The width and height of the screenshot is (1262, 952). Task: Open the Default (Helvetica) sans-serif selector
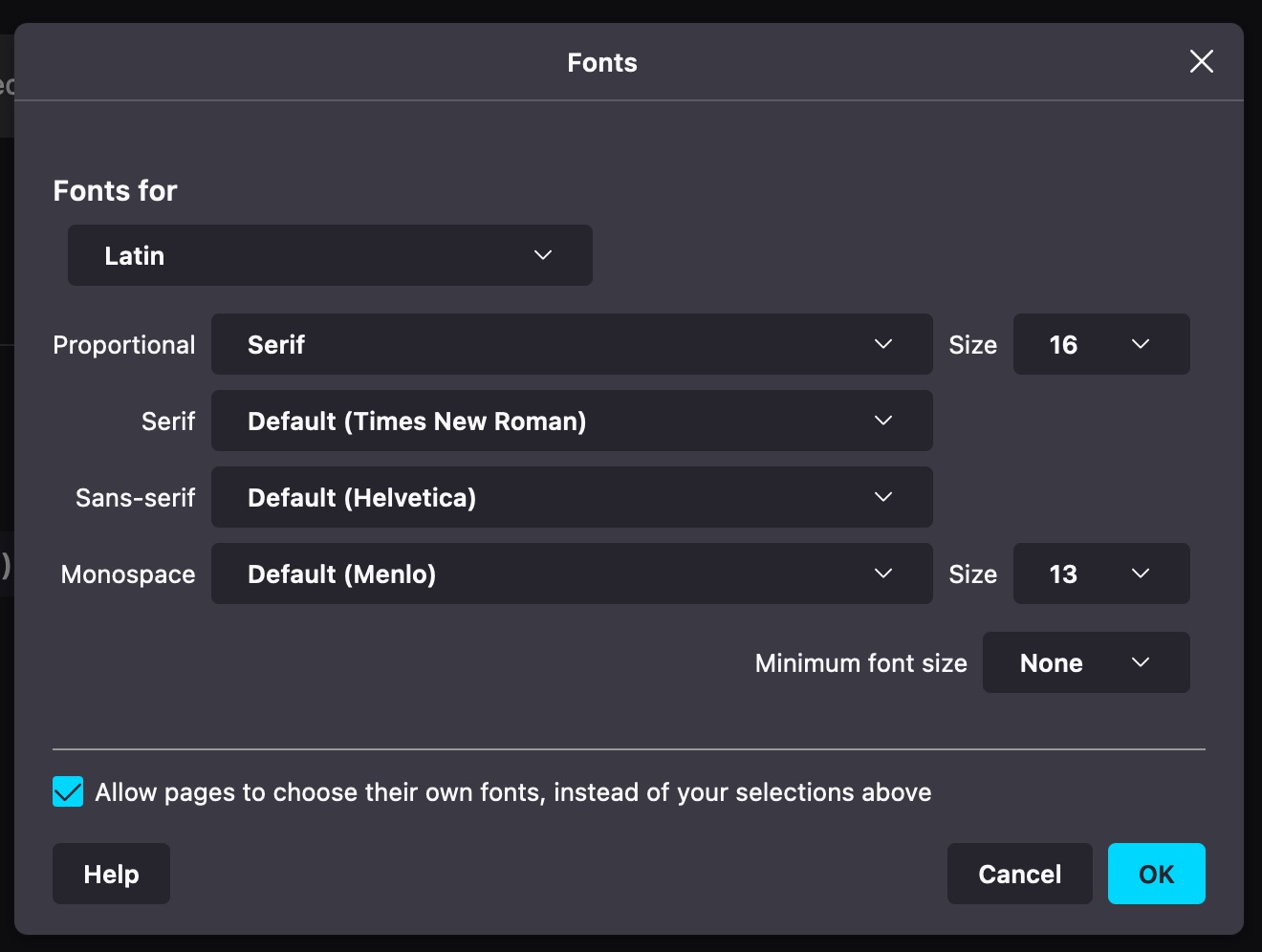pyautogui.click(x=572, y=497)
